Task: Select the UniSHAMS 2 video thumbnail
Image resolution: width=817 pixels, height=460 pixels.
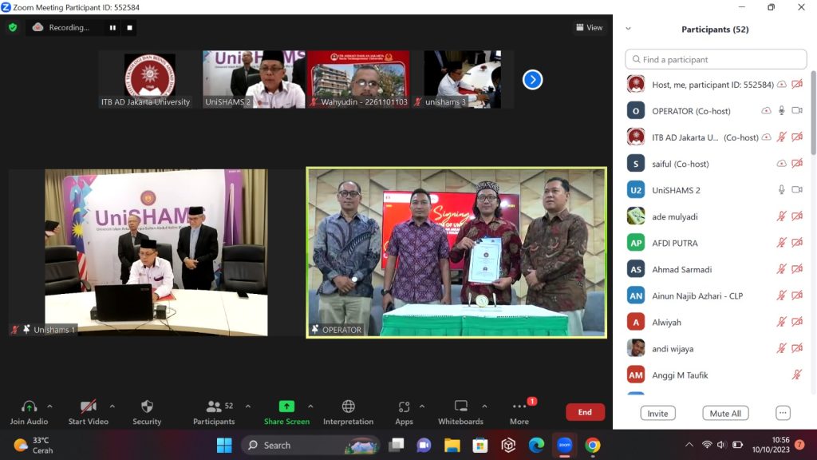Action: click(254, 79)
